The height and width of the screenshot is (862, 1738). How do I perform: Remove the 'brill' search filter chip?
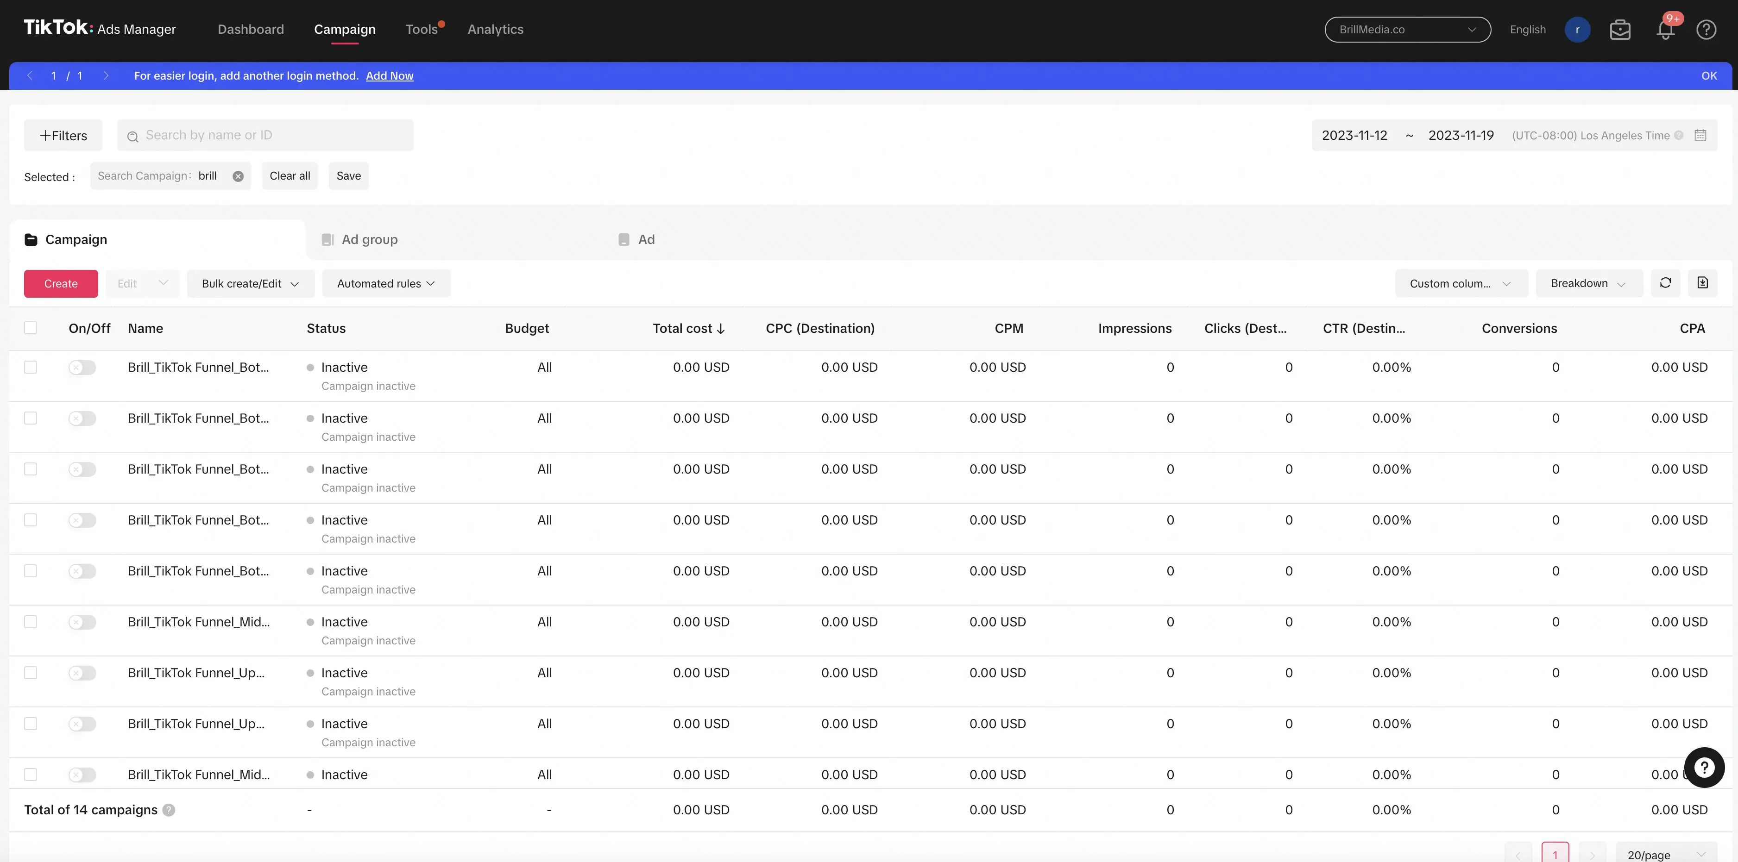coord(238,176)
